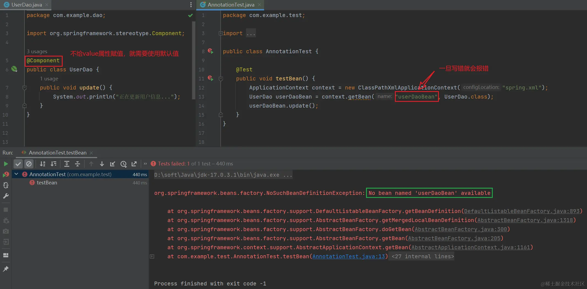The image size is (587, 289).
Task: Open run configuration wrench settings
Action: (x=6, y=196)
